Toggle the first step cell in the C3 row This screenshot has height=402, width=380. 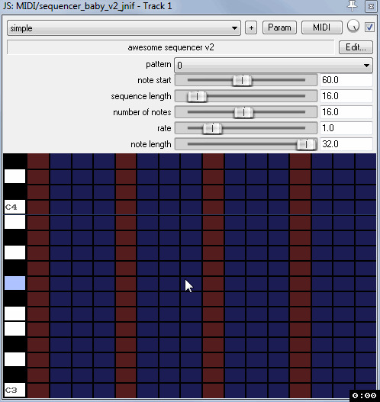coord(38,391)
